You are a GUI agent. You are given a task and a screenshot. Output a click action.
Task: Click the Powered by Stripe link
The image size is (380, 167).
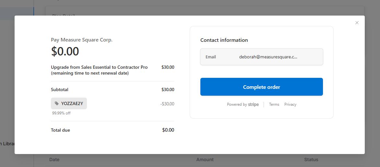(x=243, y=104)
